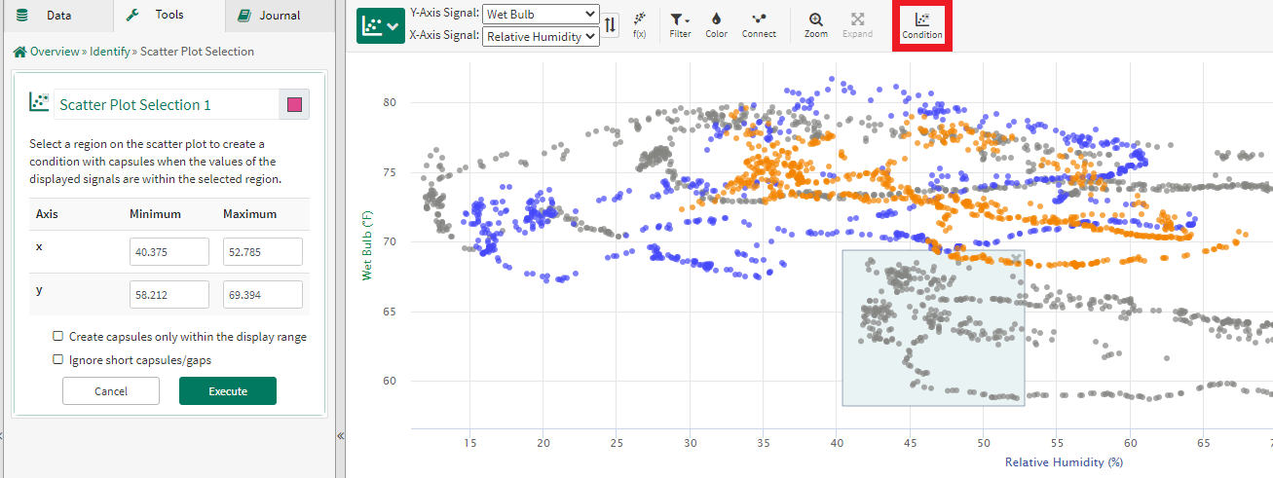The image size is (1273, 478).
Task: Click the Condition toolbar icon
Action: (x=921, y=25)
